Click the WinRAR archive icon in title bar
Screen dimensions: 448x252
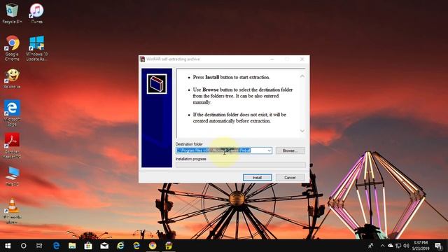(142, 59)
